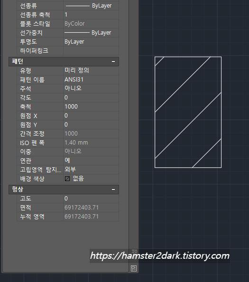Select the 선종류 property label

(28, 6)
